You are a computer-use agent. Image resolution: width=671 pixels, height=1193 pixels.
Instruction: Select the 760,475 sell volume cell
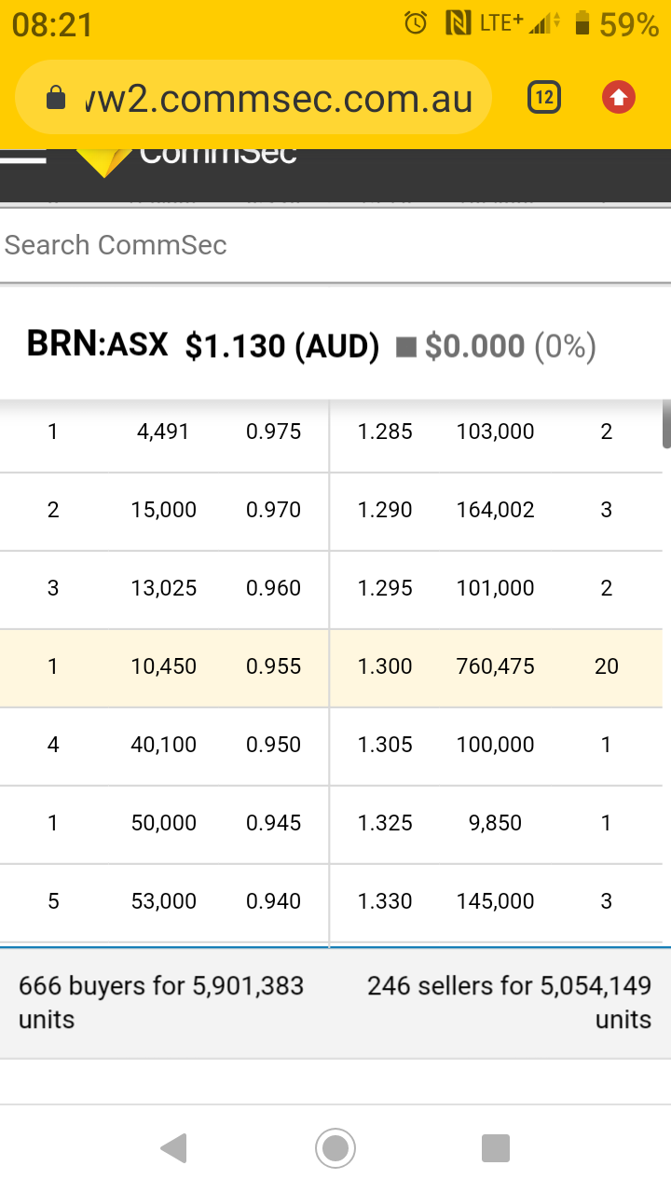[495, 666]
